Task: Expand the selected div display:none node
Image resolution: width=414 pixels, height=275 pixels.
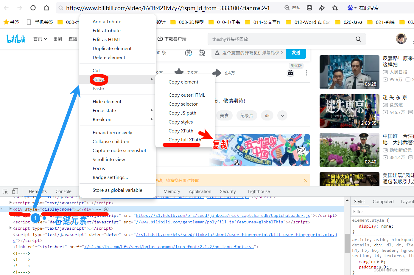Action: (10, 209)
